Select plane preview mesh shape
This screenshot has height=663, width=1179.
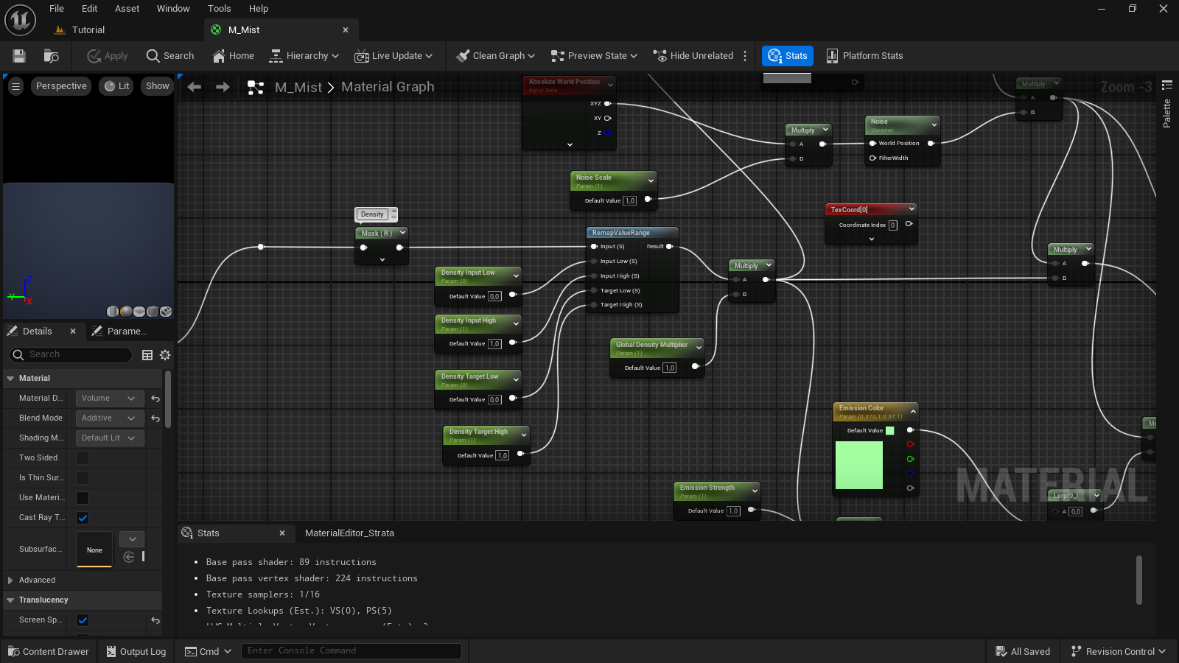(x=139, y=312)
